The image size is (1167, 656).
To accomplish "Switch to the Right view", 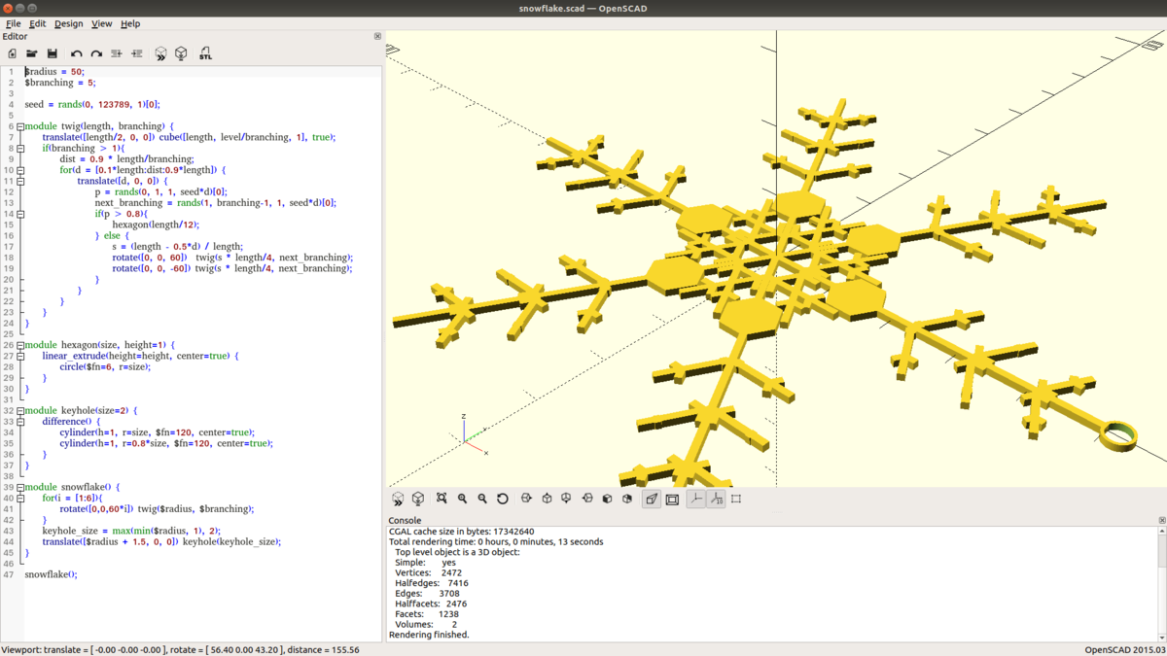I will coord(526,499).
